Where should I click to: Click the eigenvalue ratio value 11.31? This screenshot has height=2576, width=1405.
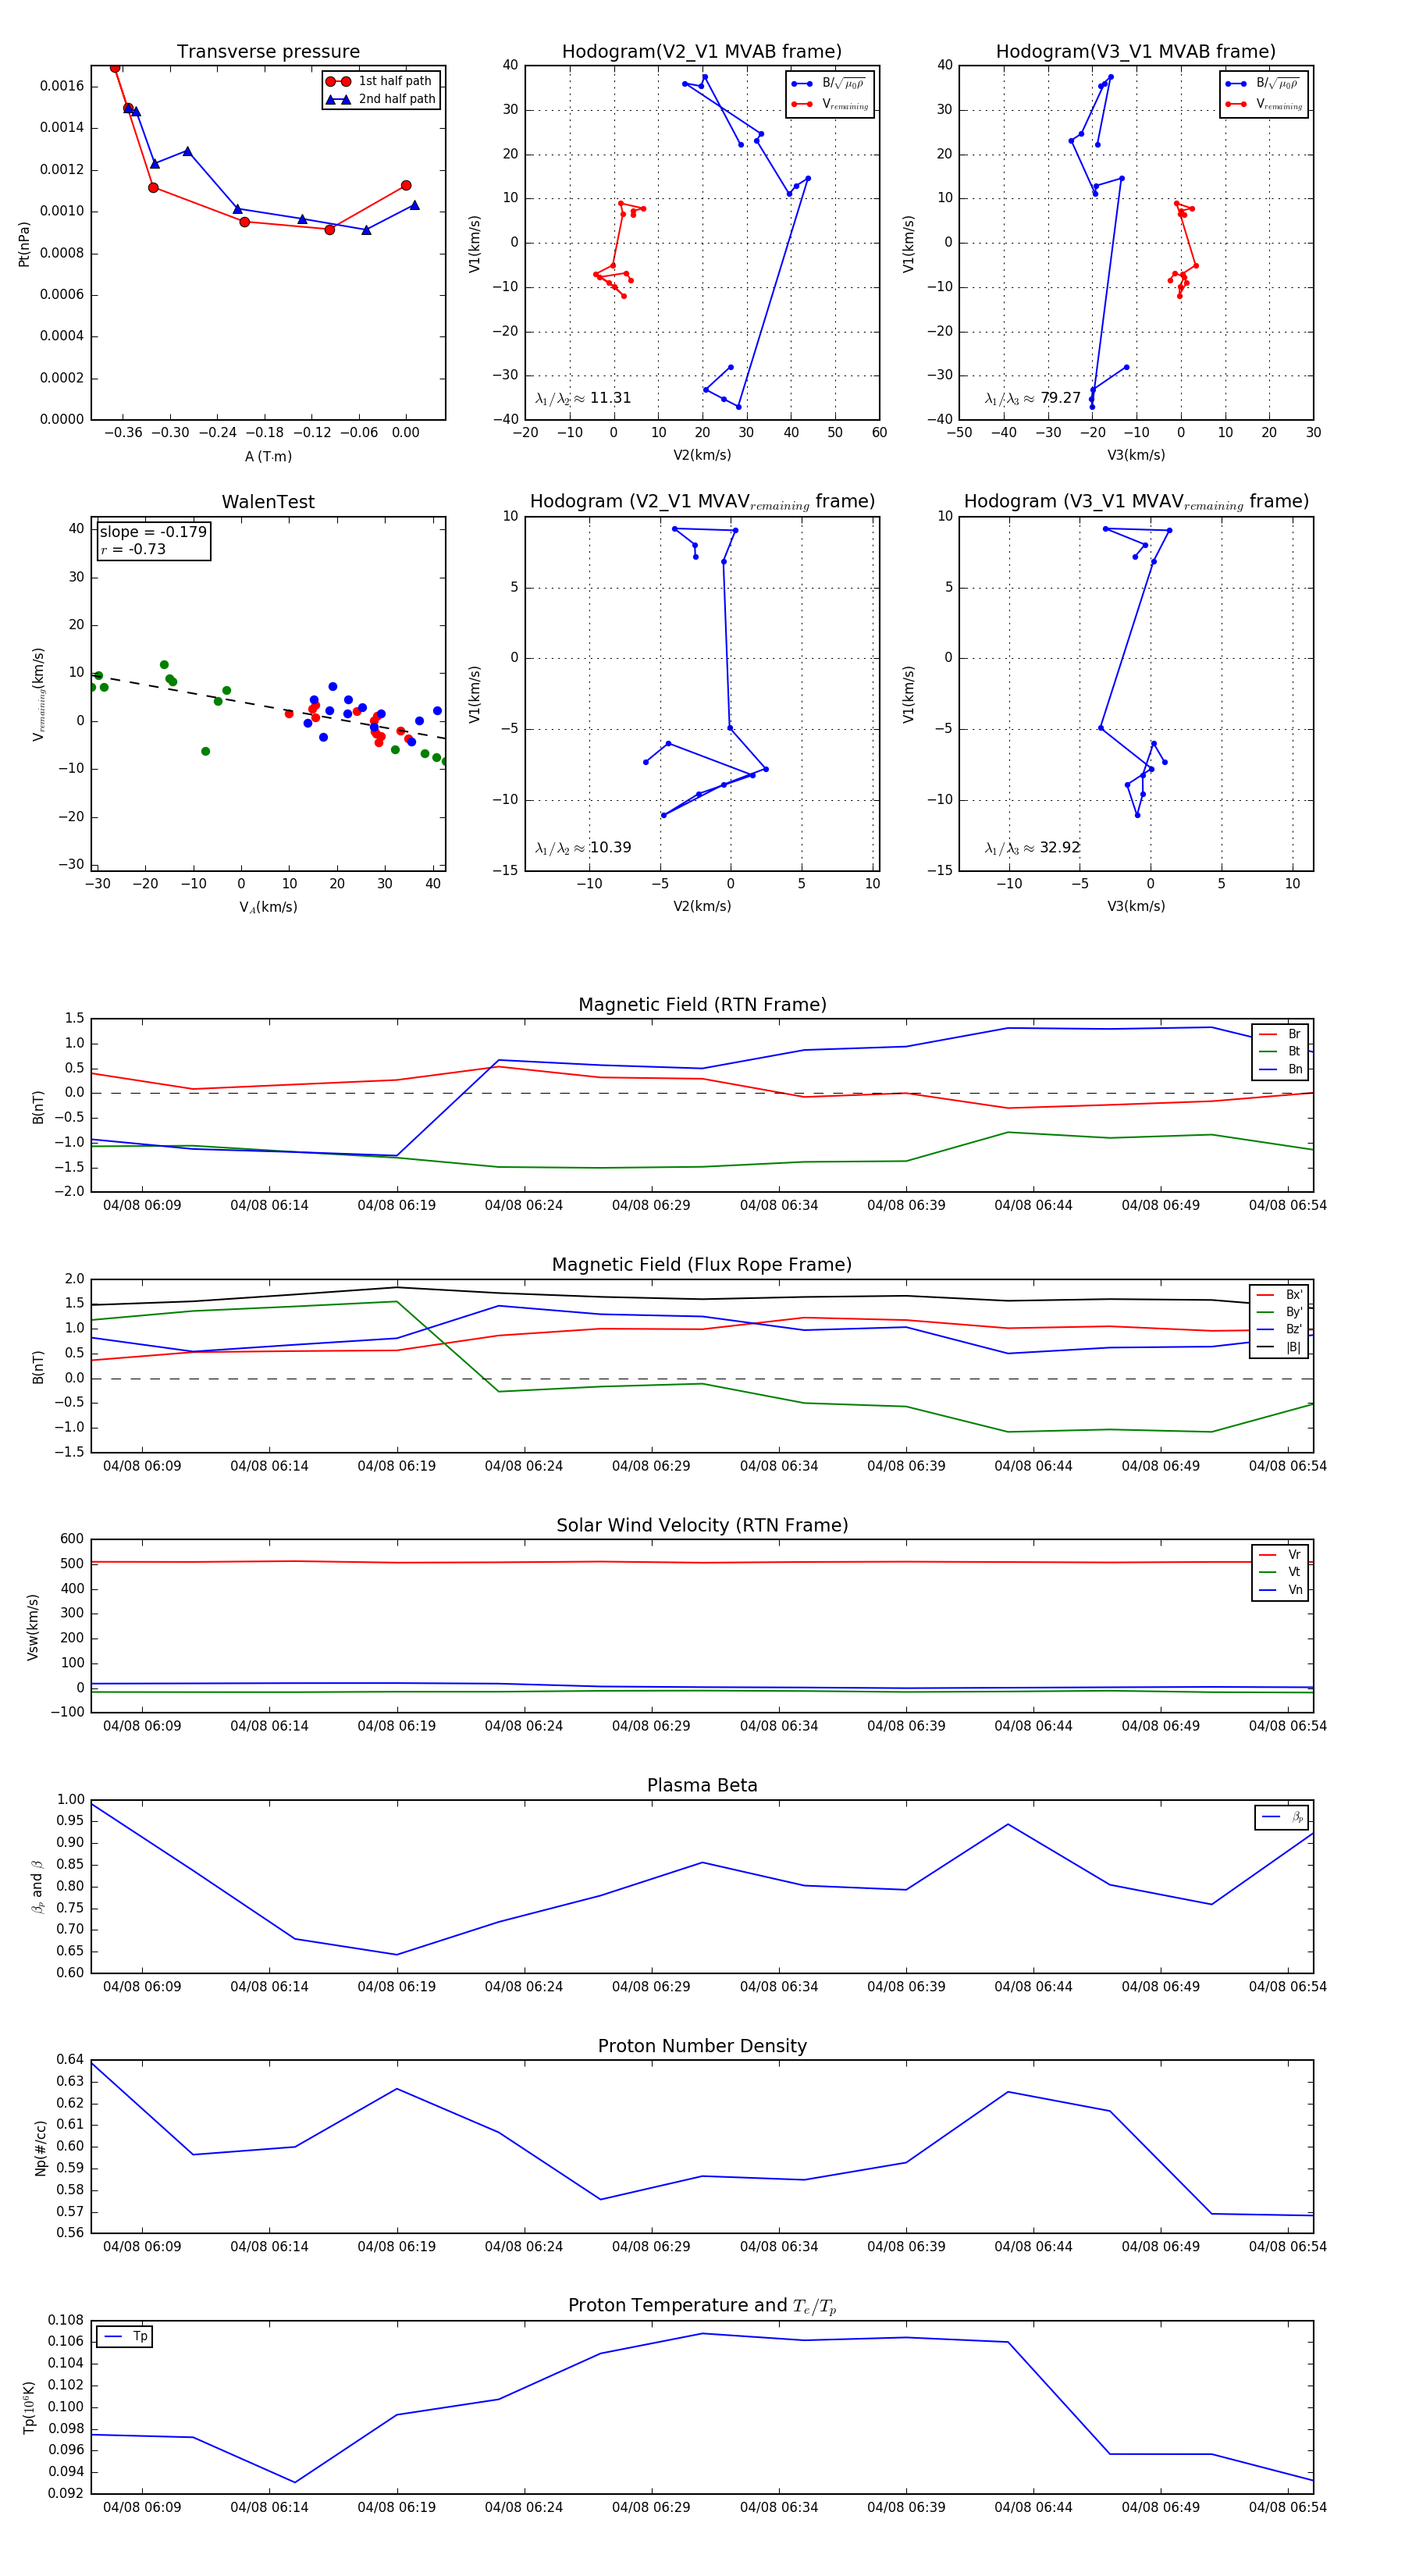[610, 398]
